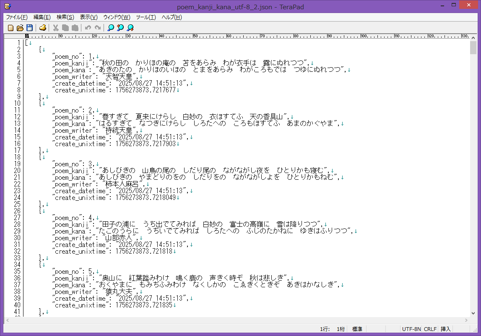Undo the last edit with toolbar arrow
481x336 pixels.
88,28
